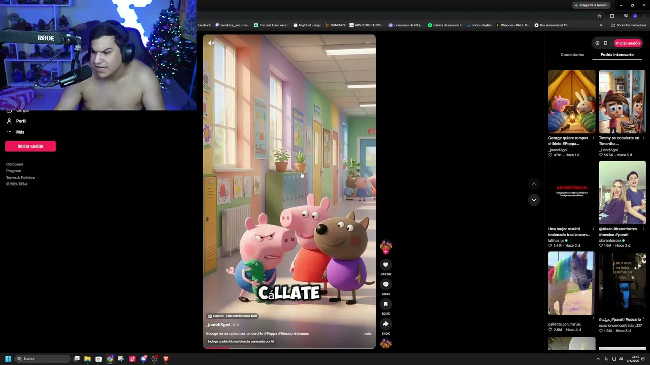This screenshot has width=650, height=365.
Task: Open the 'Compresor de GIF' bookmark
Action: point(405,25)
